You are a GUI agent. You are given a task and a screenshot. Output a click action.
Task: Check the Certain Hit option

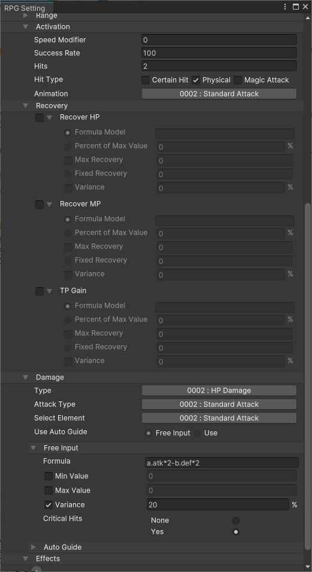coord(146,80)
